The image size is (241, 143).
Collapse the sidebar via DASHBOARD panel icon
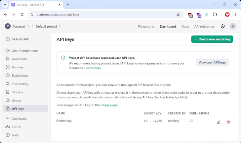coord(8,39)
